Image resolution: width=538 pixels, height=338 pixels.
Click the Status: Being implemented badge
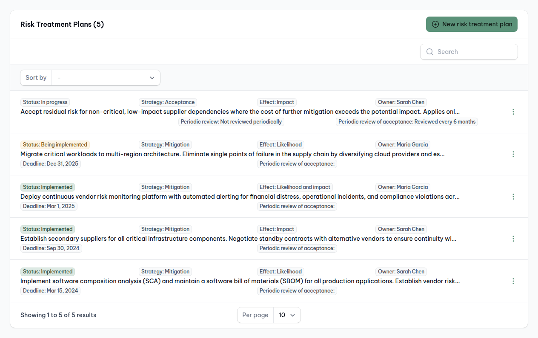click(x=55, y=144)
